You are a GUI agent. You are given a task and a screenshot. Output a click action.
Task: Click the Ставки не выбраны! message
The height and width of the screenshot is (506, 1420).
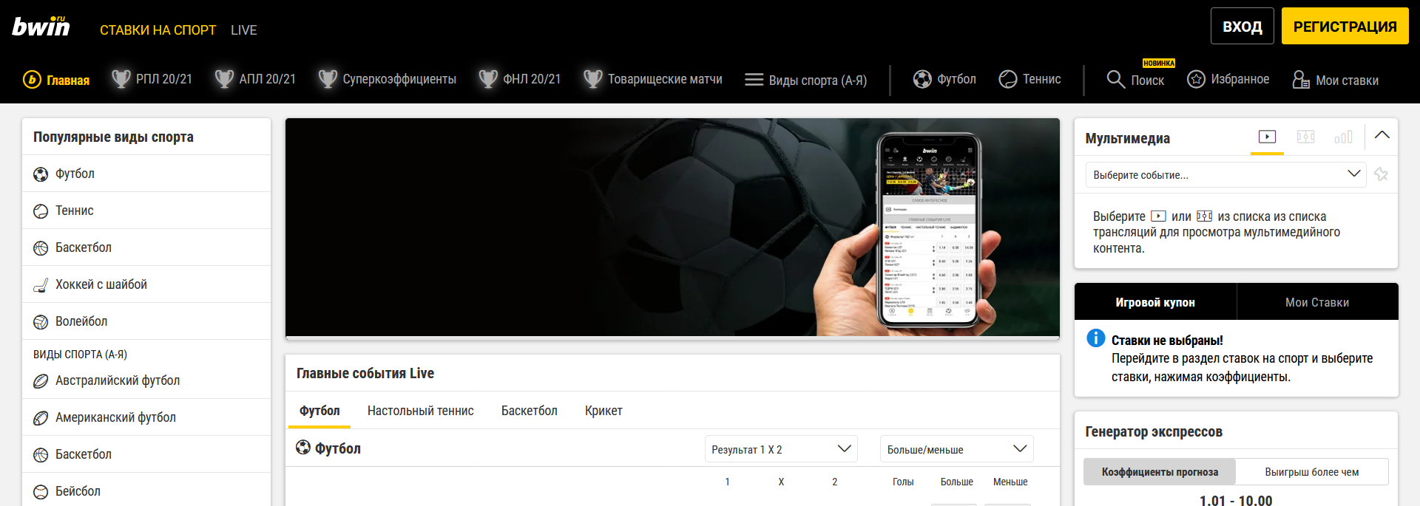tap(1167, 341)
